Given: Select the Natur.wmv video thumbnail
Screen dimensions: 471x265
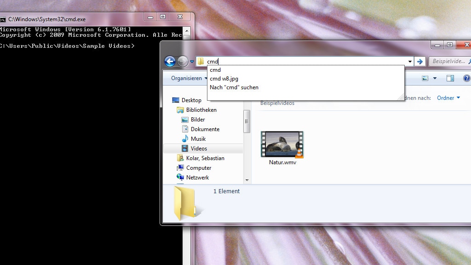Looking at the screenshot, I should (282, 144).
